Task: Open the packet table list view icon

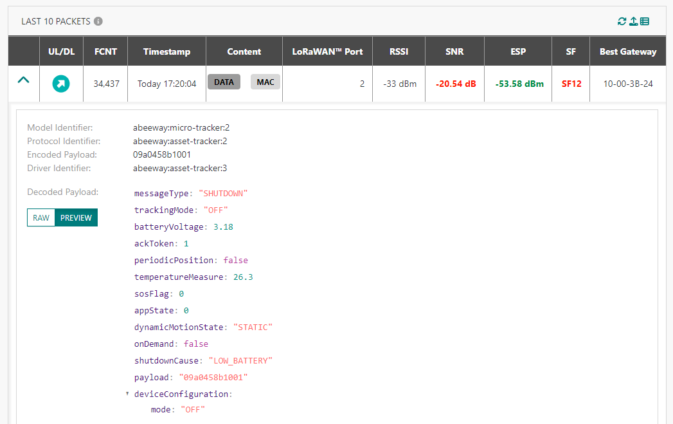Action: (645, 21)
